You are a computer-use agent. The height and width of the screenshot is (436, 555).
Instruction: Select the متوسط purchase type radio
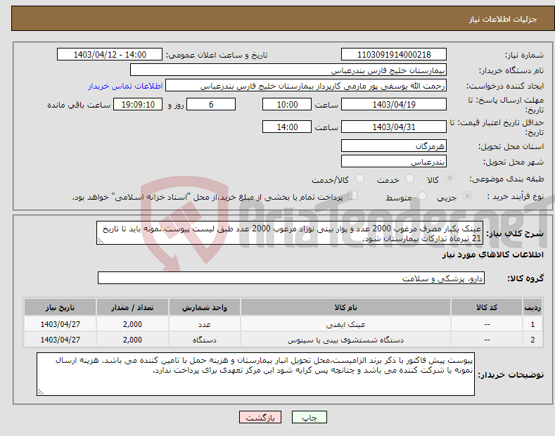click(x=422, y=196)
